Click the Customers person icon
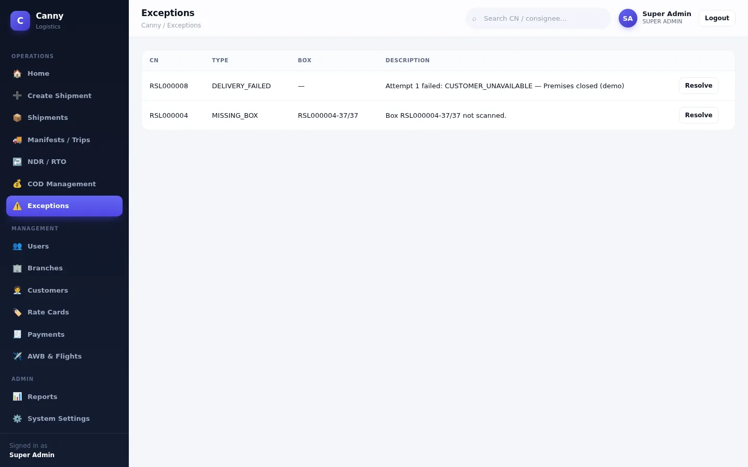748x467 pixels. click(17, 291)
